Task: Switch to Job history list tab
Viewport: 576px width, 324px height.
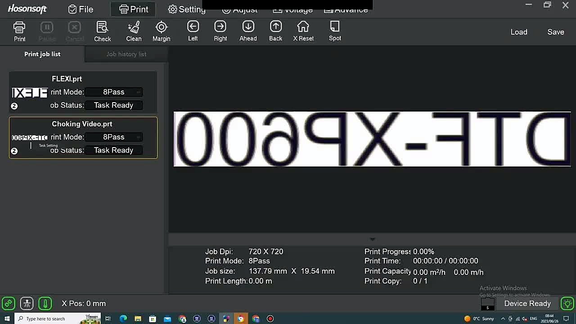Action: click(x=126, y=54)
